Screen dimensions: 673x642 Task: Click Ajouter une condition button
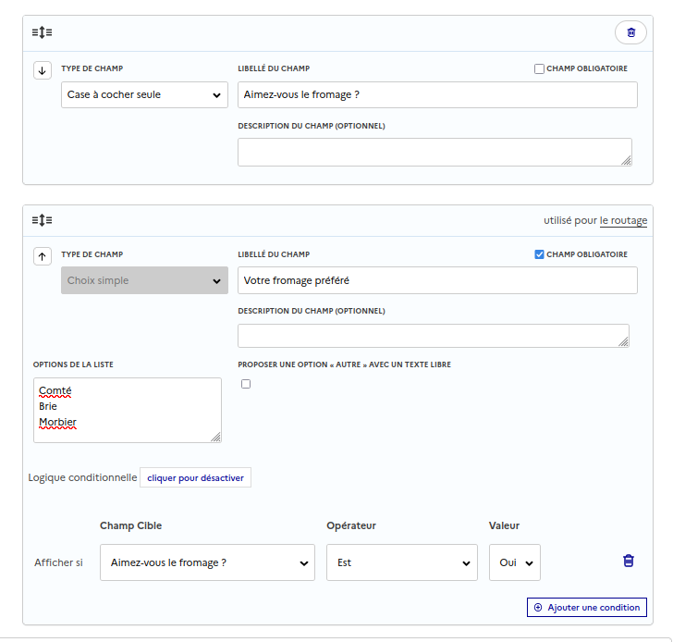pos(587,608)
